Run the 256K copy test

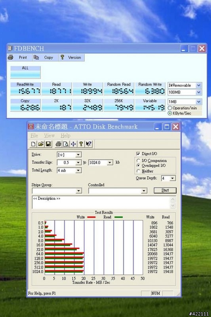(x=119, y=105)
